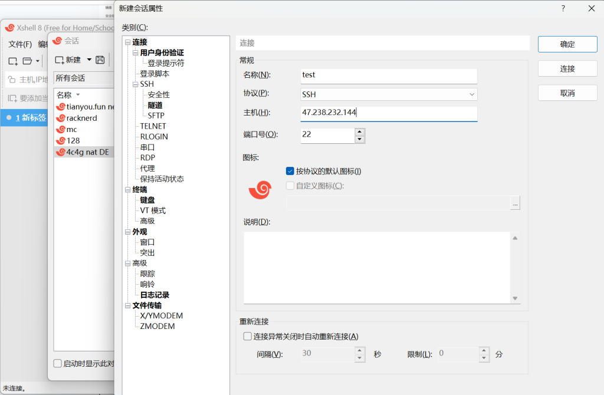Select X/YMODEM in category tree

[162, 315]
